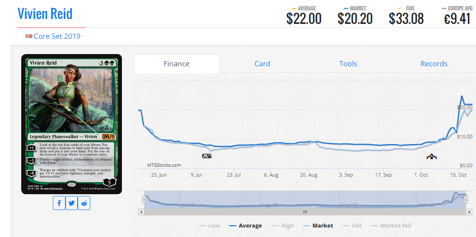Toggle the Low price series in legend

(209, 226)
